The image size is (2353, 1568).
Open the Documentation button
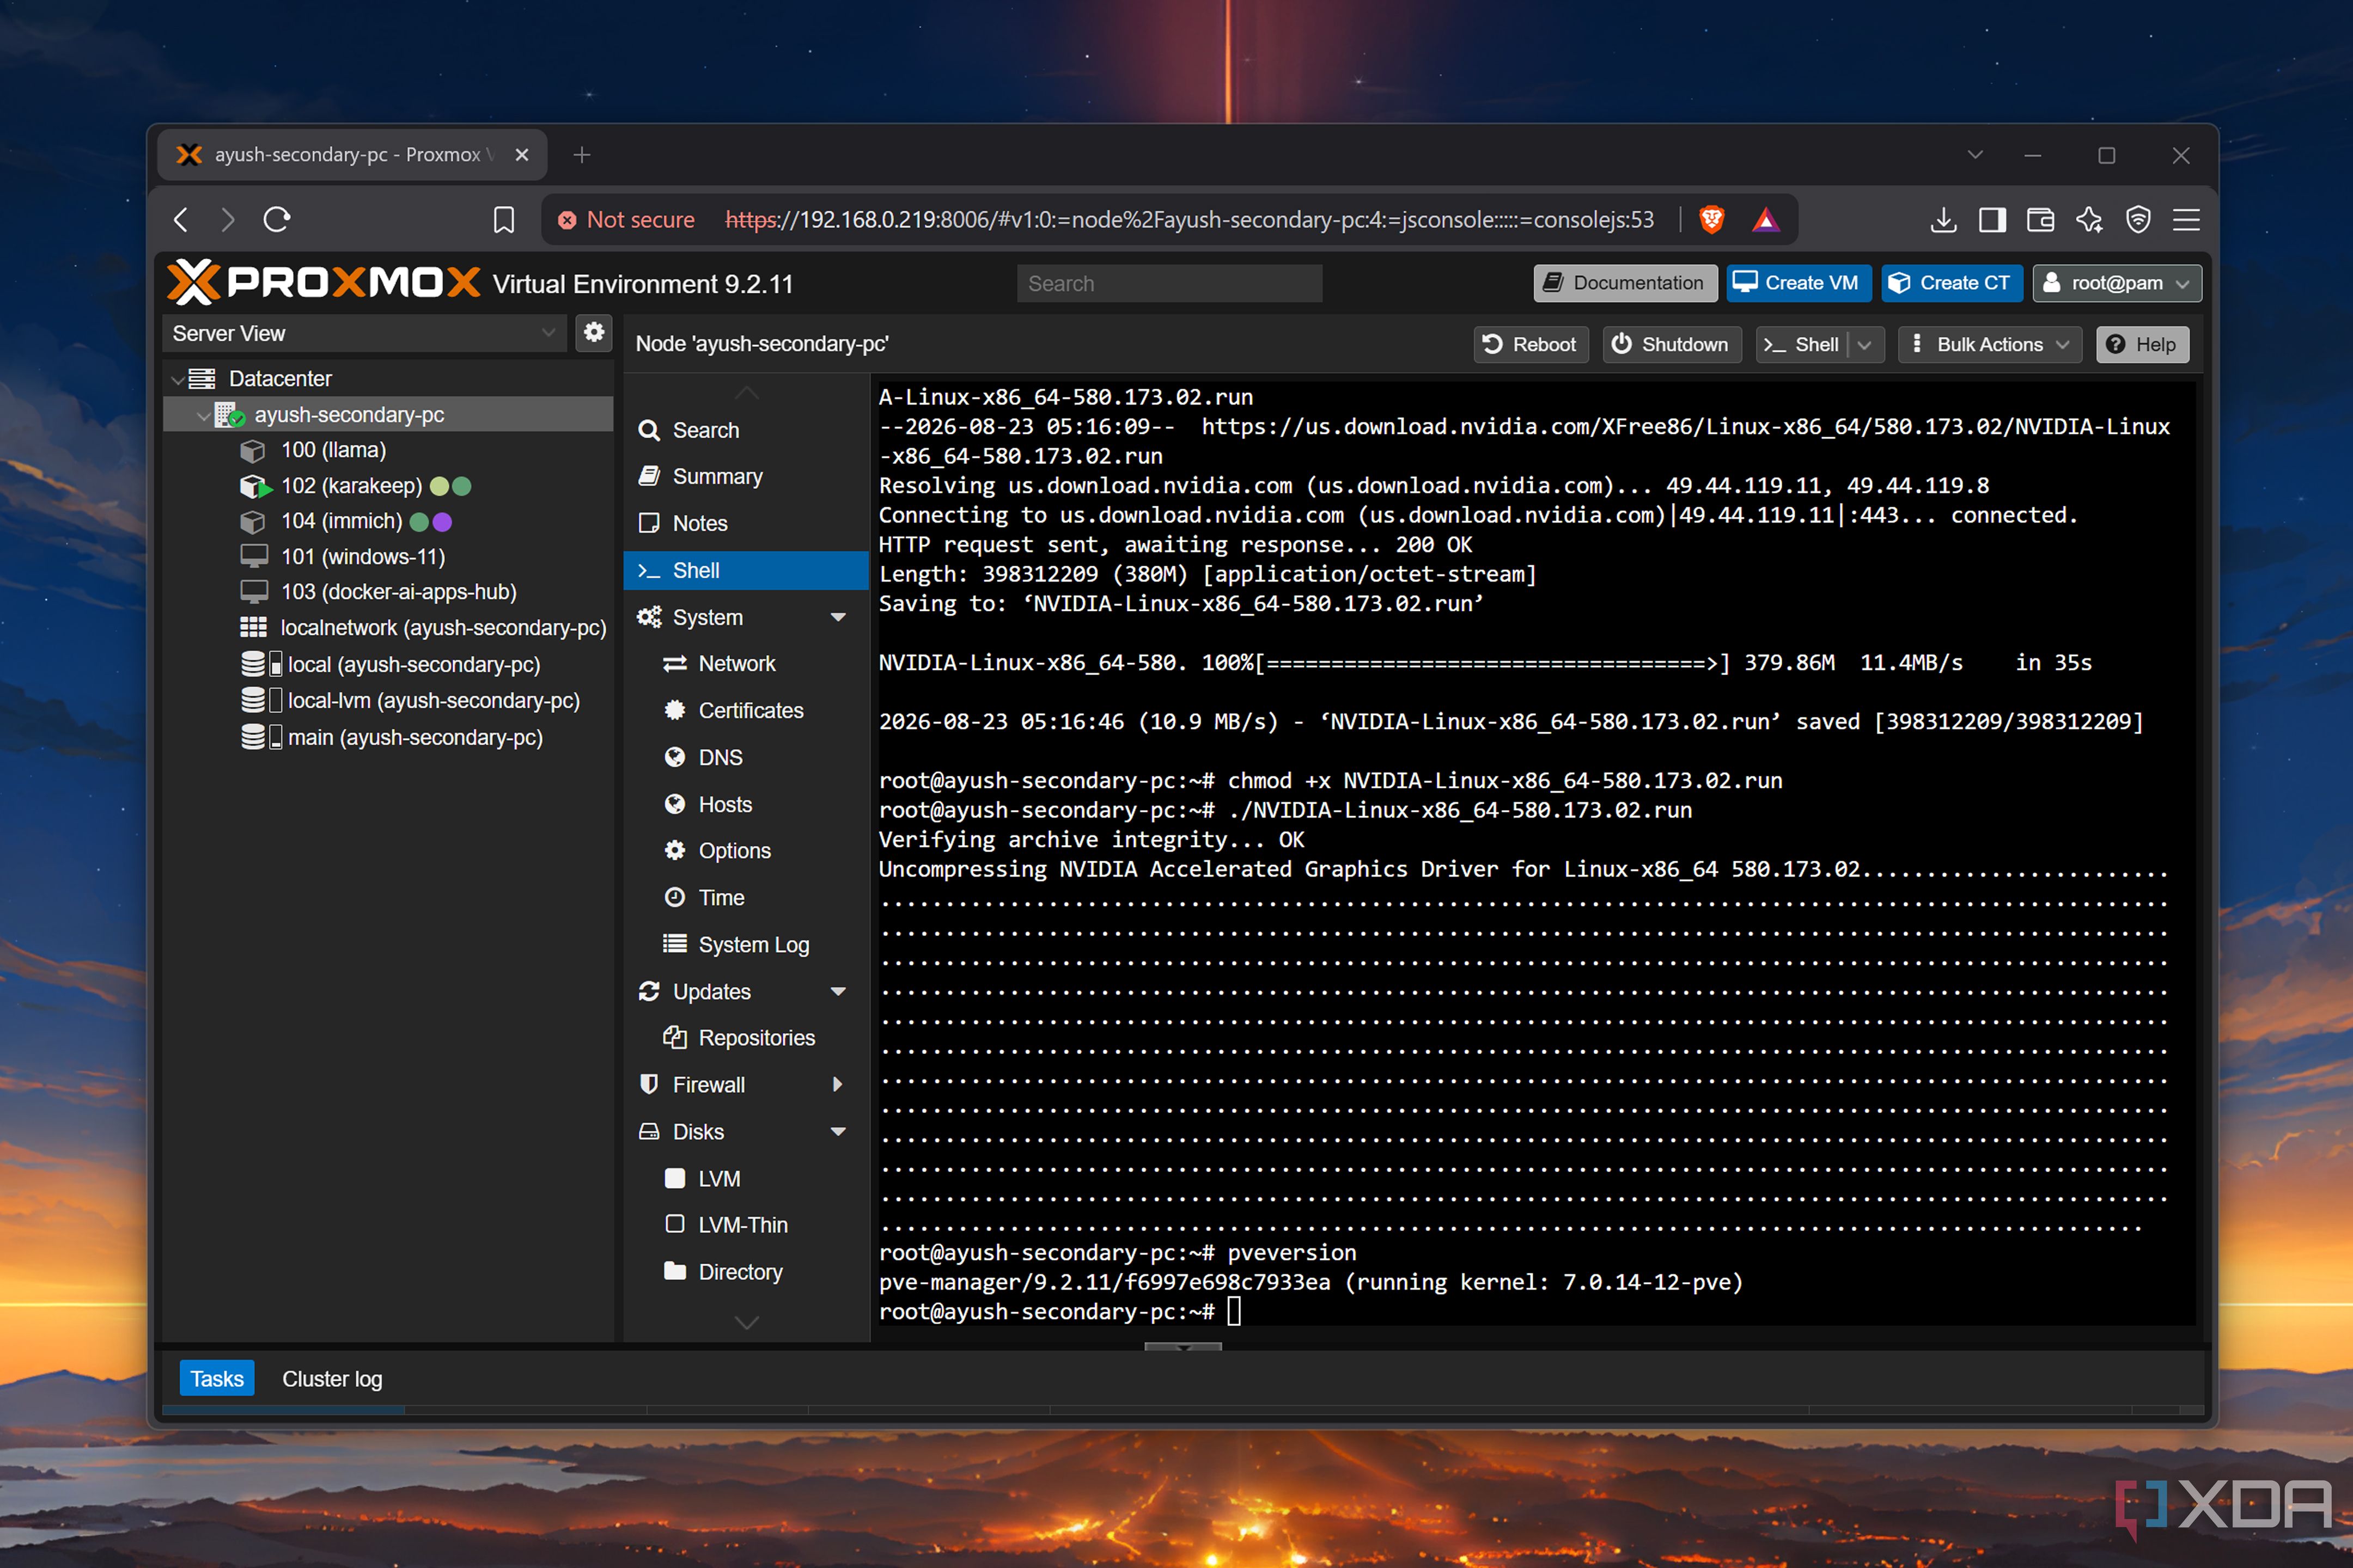pyautogui.click(x=1625, y=283)
